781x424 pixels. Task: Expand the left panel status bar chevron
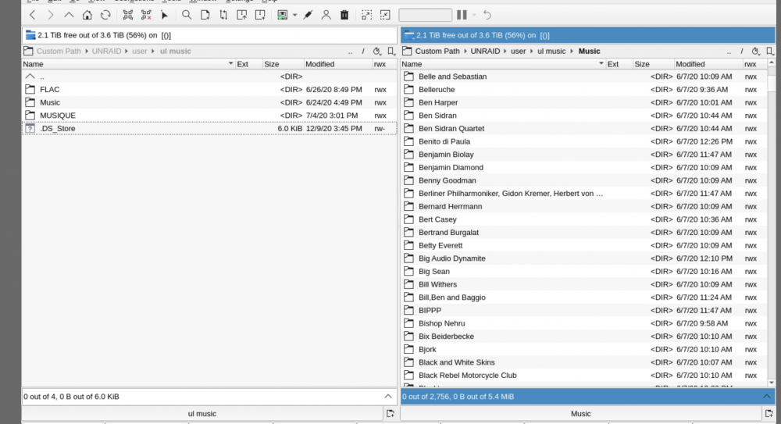point(388,397)
